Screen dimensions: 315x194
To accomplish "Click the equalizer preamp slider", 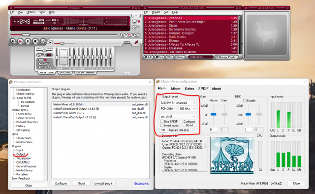I will (57, 58).
